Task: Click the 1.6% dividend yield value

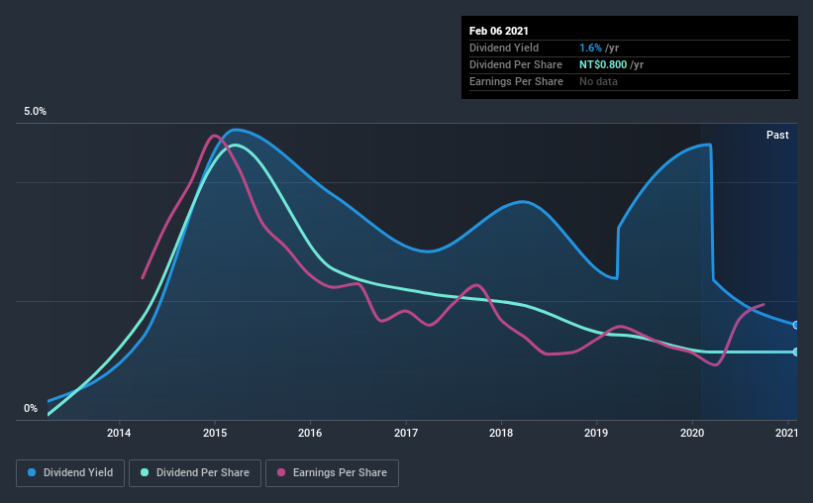Action: [590, 48]
